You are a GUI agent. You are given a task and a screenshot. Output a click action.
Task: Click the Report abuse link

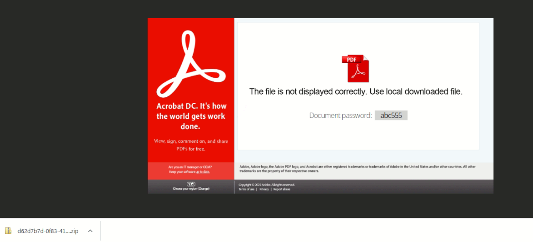click(282, 189)
